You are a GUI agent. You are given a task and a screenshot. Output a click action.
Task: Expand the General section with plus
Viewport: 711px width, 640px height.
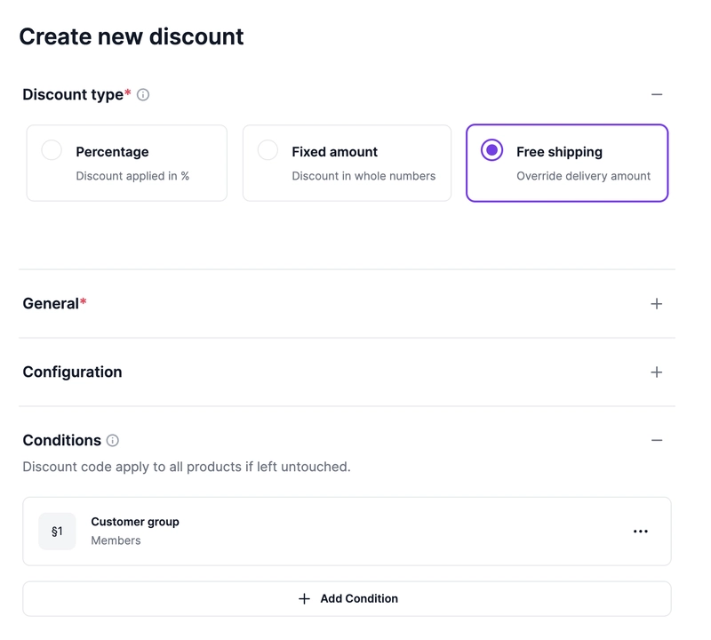(x=657, y=304)
